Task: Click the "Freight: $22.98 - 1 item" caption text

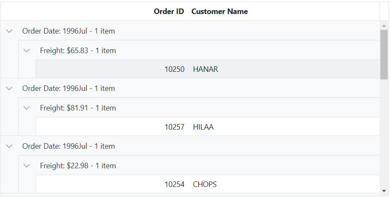Action: 78,166
